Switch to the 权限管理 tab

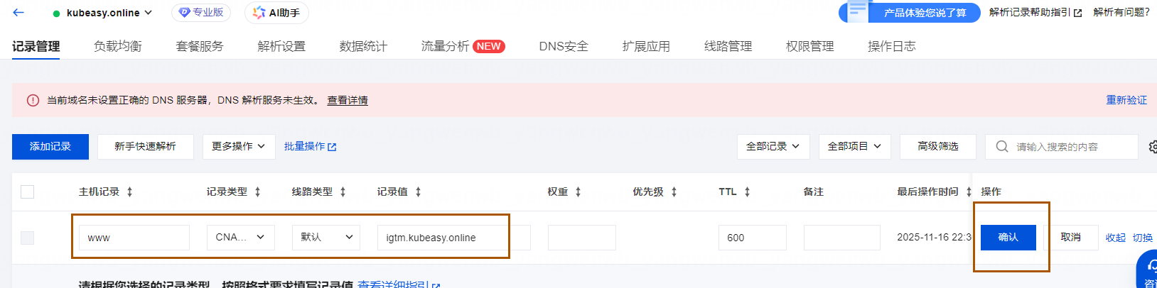pyautogui.click(x=809, y=46)
